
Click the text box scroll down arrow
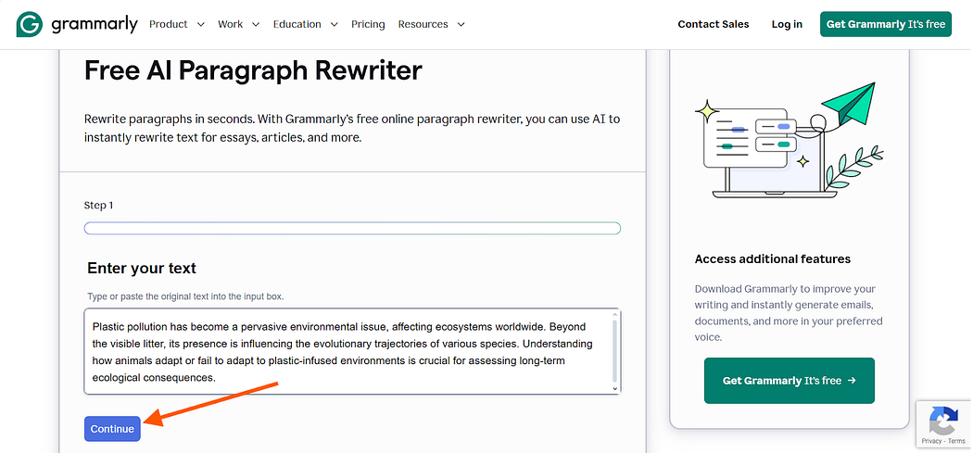tap(615, 388)
